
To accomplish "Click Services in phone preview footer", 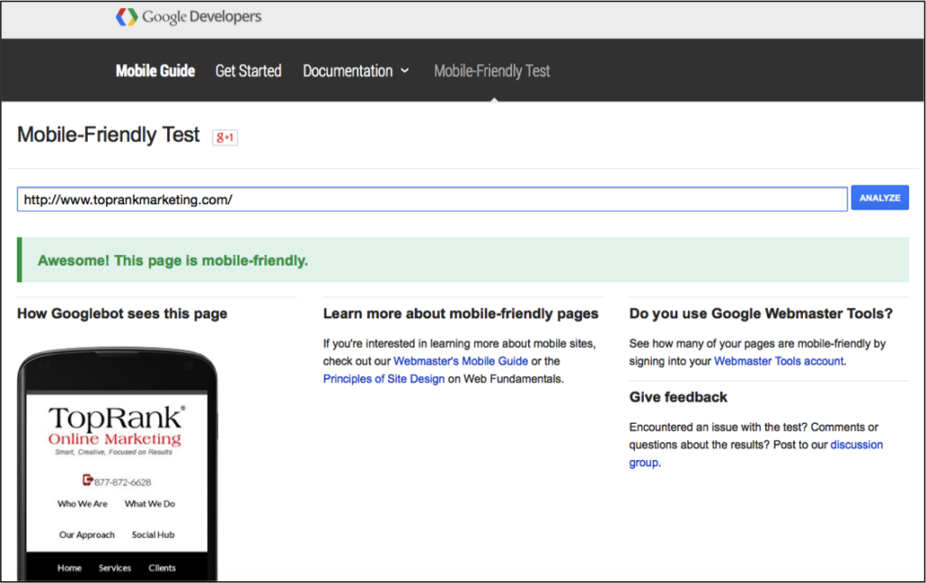I will [115, 568].
